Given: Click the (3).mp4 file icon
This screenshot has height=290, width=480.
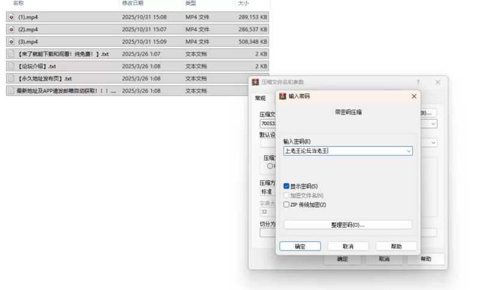Looking at the screenshot, I should click(x=11, y=42).
